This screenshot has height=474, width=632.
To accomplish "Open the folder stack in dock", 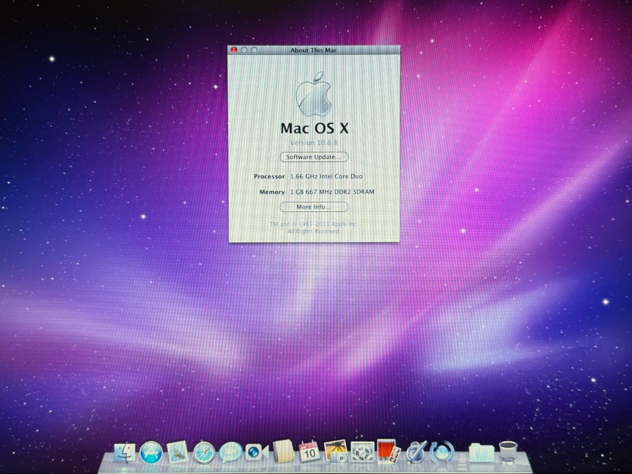I will click(x=481, y=453).
